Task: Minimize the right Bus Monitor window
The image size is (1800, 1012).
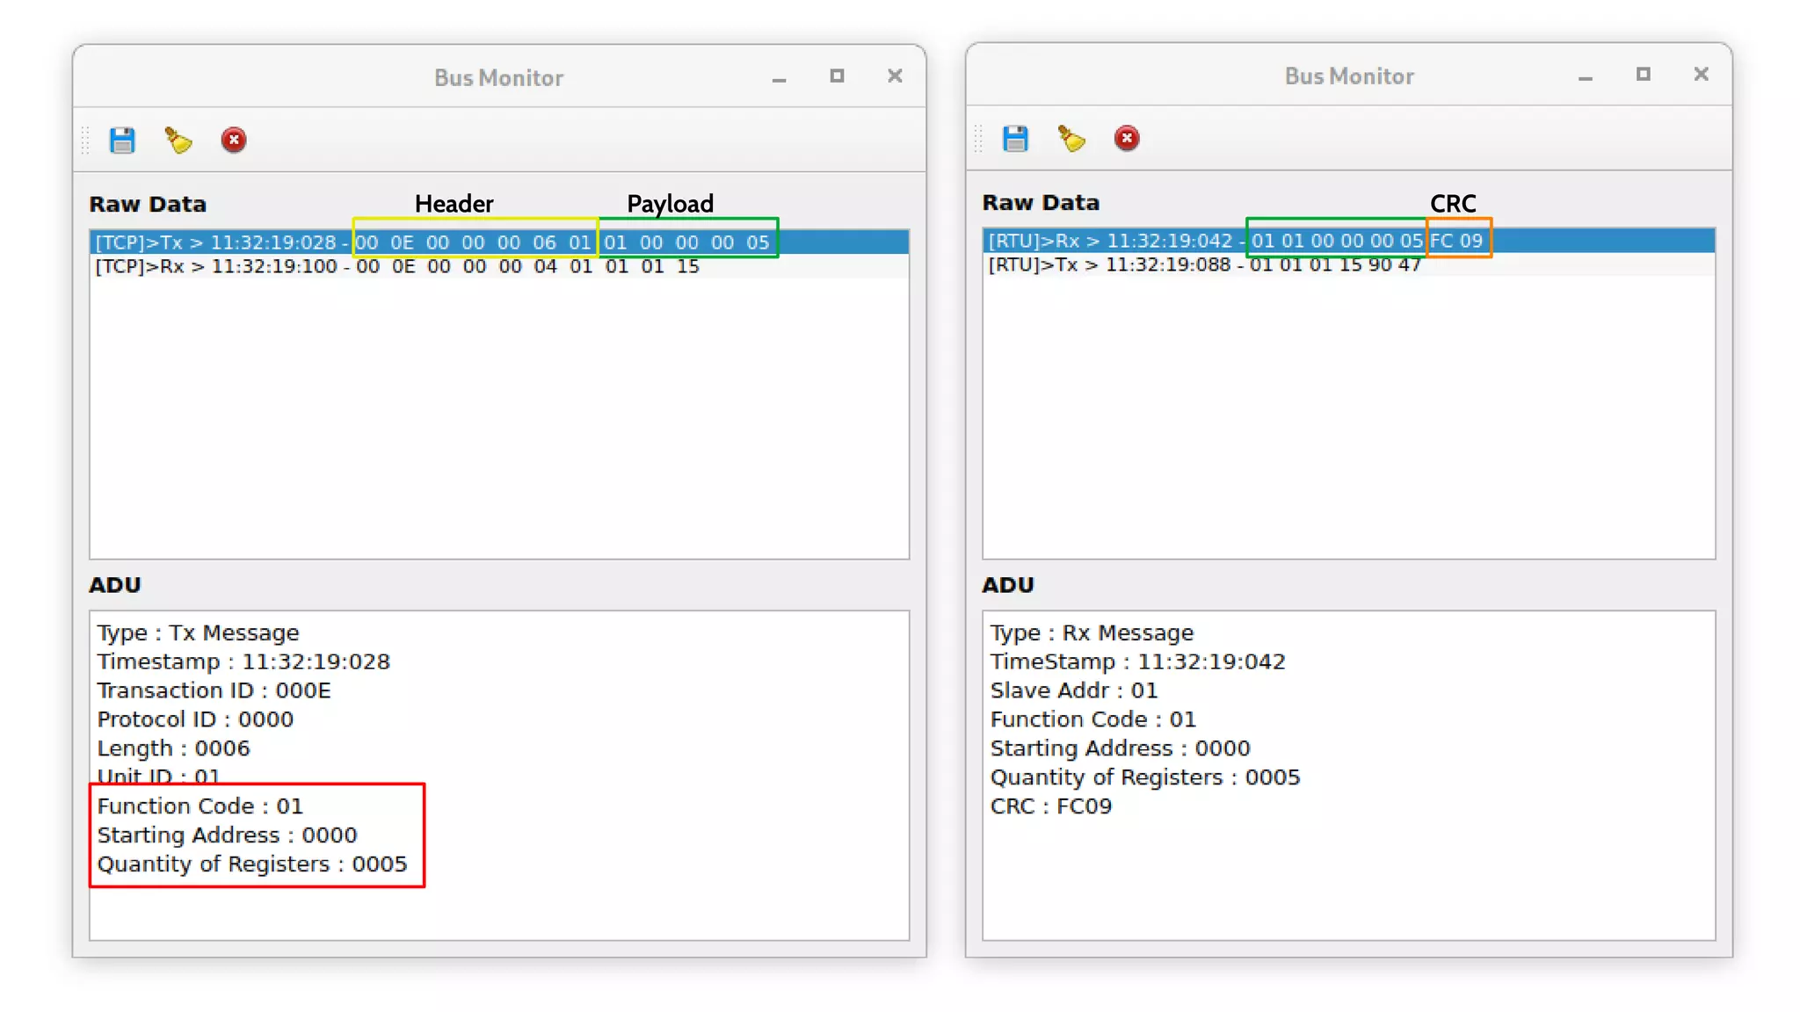Action: (x=1586, y=76)
